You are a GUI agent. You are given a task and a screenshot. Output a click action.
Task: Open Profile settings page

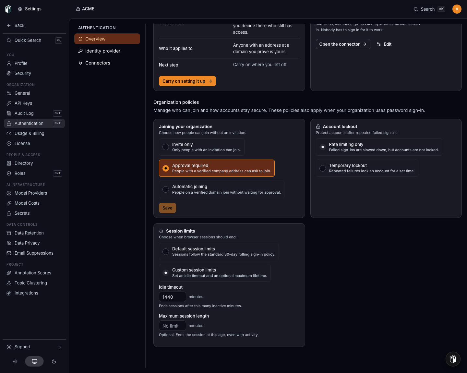coord(34,63)
